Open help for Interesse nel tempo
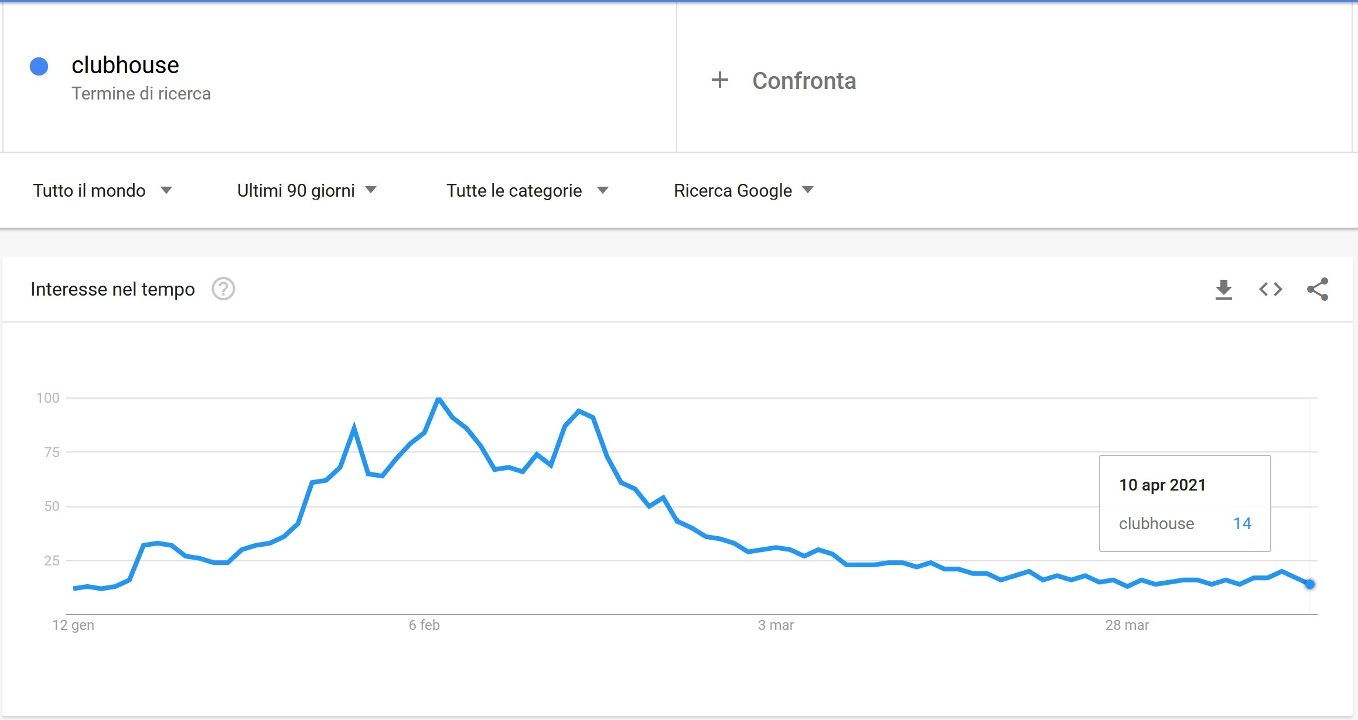1358x720 pixels. (223, 289)
